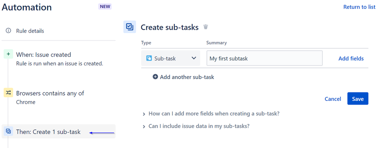Click the Summary column label
This screenshot has height=148, width=382.
point(216,43)
